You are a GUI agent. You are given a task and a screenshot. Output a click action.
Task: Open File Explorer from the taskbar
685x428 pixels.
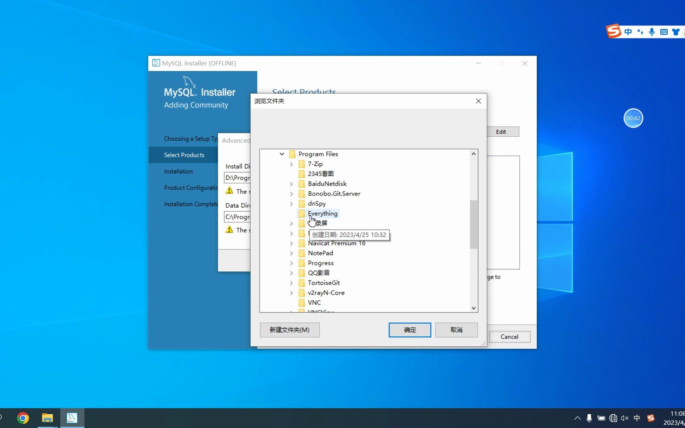(47, 418)
